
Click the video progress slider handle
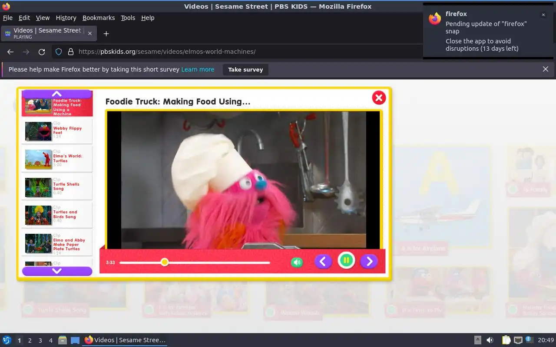164,262
